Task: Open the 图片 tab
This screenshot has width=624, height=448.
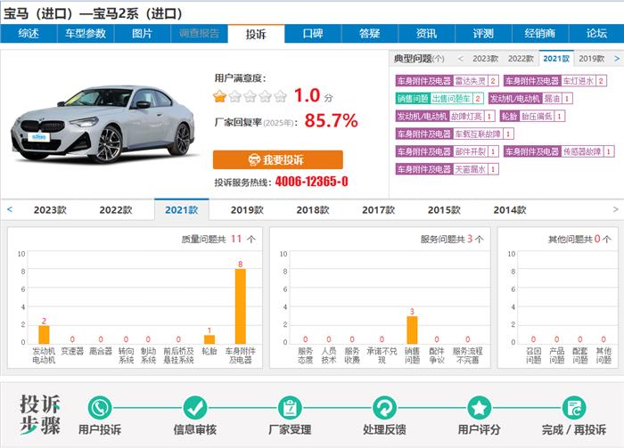Action: click(x=143, y=33)
